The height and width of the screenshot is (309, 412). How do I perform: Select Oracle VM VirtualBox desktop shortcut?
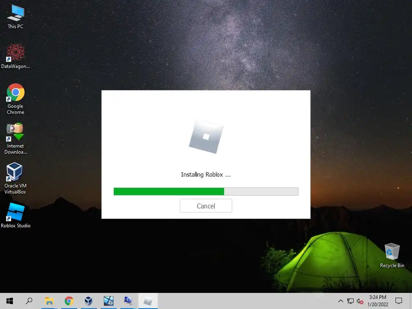click(15, 178)
